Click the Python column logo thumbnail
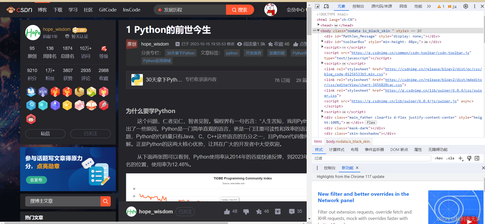The height and width of the screenshot is (224, 485). [x=137, y=80]
